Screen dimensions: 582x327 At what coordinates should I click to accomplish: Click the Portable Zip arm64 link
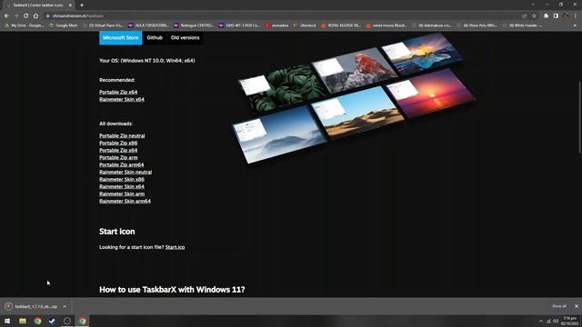coord(121,165)
